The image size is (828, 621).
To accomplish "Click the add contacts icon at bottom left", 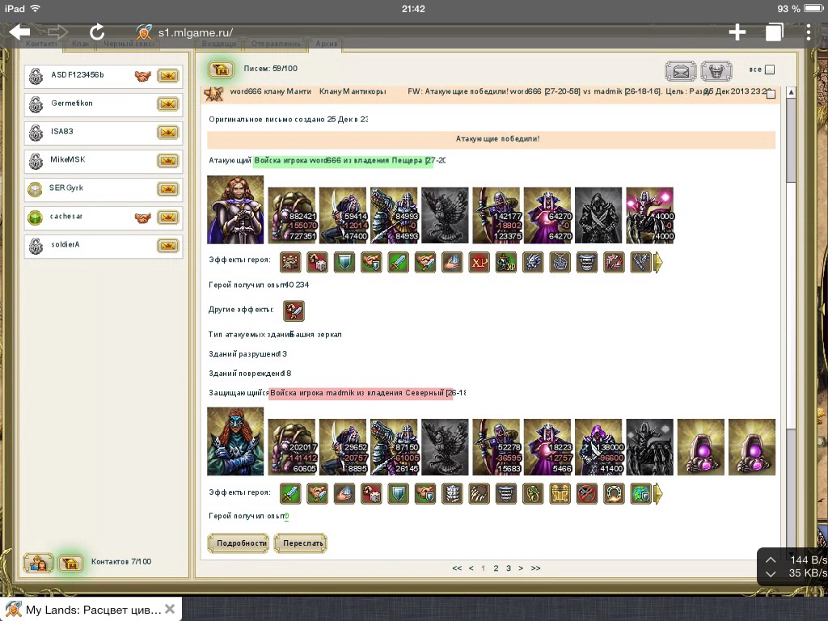I will point(38,563).
